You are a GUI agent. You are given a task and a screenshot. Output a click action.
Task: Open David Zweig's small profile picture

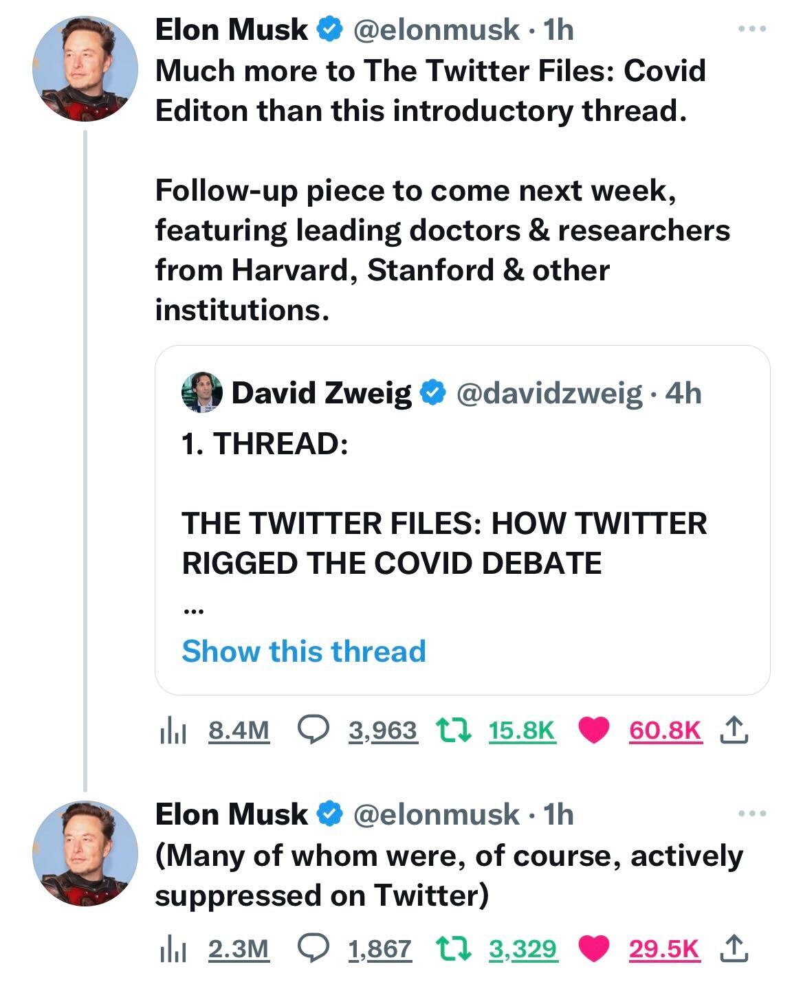(202, 394)
